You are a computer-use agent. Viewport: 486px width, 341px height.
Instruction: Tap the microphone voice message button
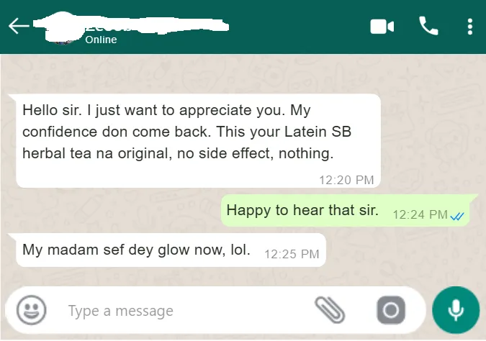point(456,310)
